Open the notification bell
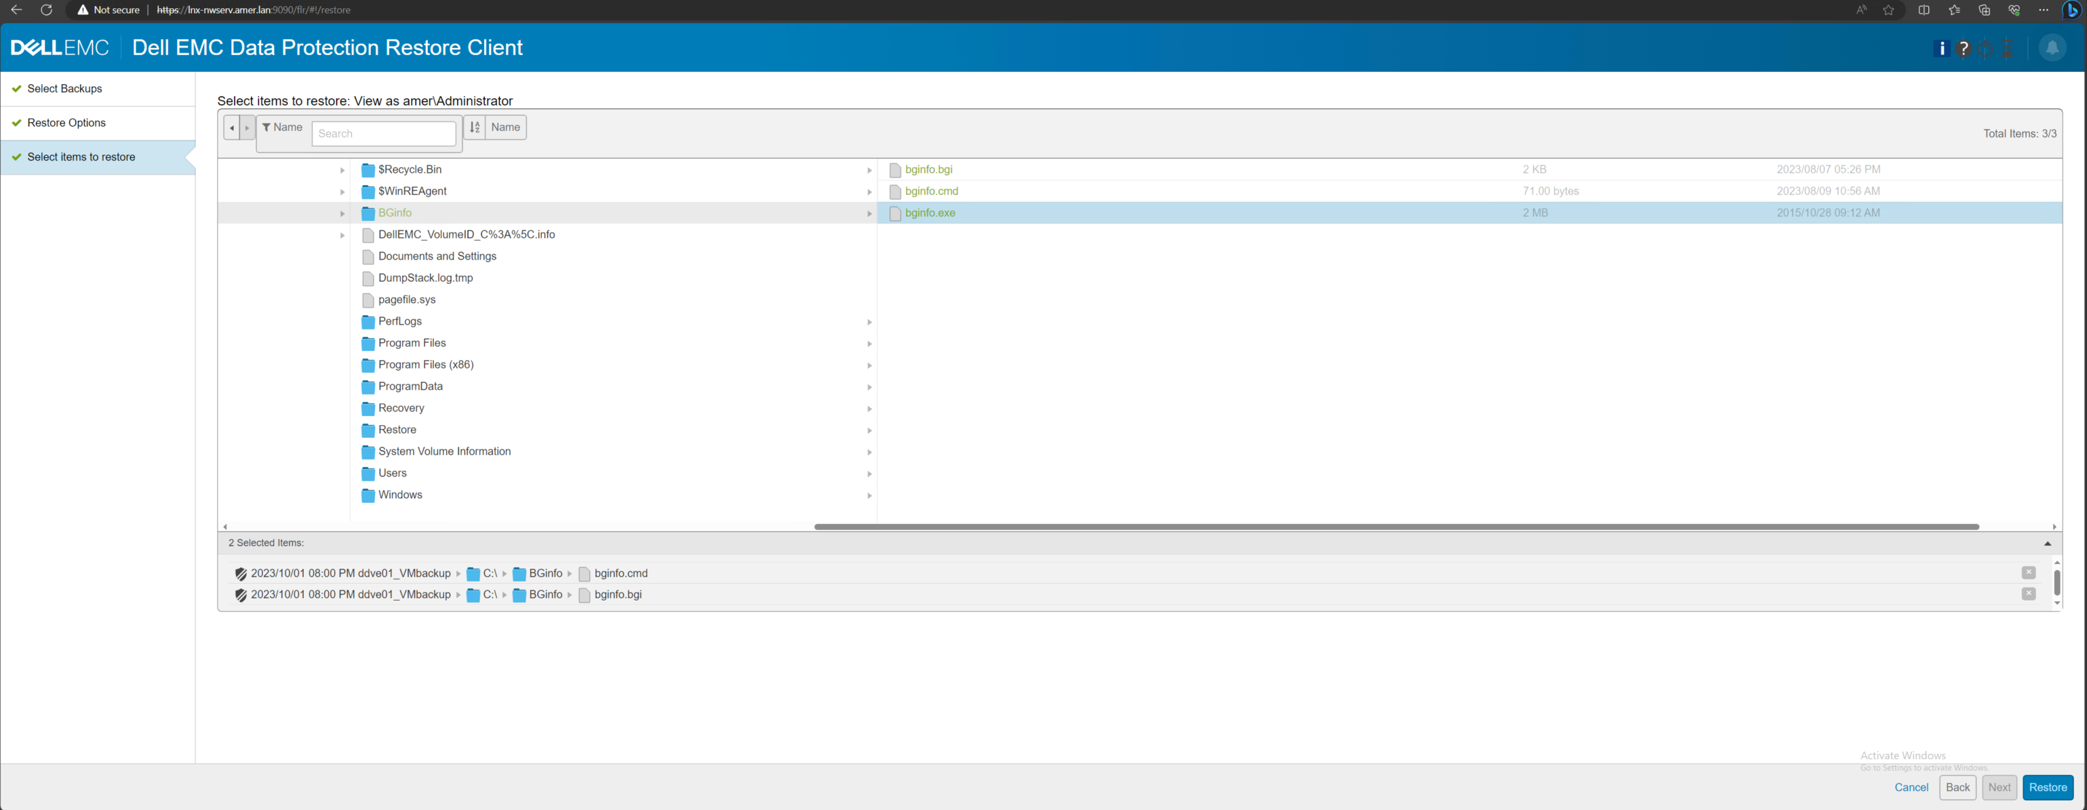The width and height of the screenshot is (2087, 810). click(x=2052, y=49)
